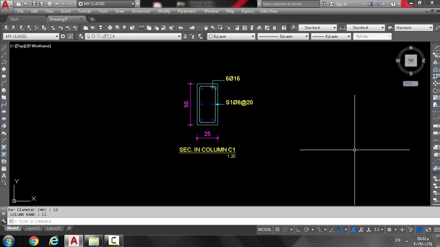The height and width of the screenshot is (247, 440).
Task: Click the Table Style icon
Action: 390,28
